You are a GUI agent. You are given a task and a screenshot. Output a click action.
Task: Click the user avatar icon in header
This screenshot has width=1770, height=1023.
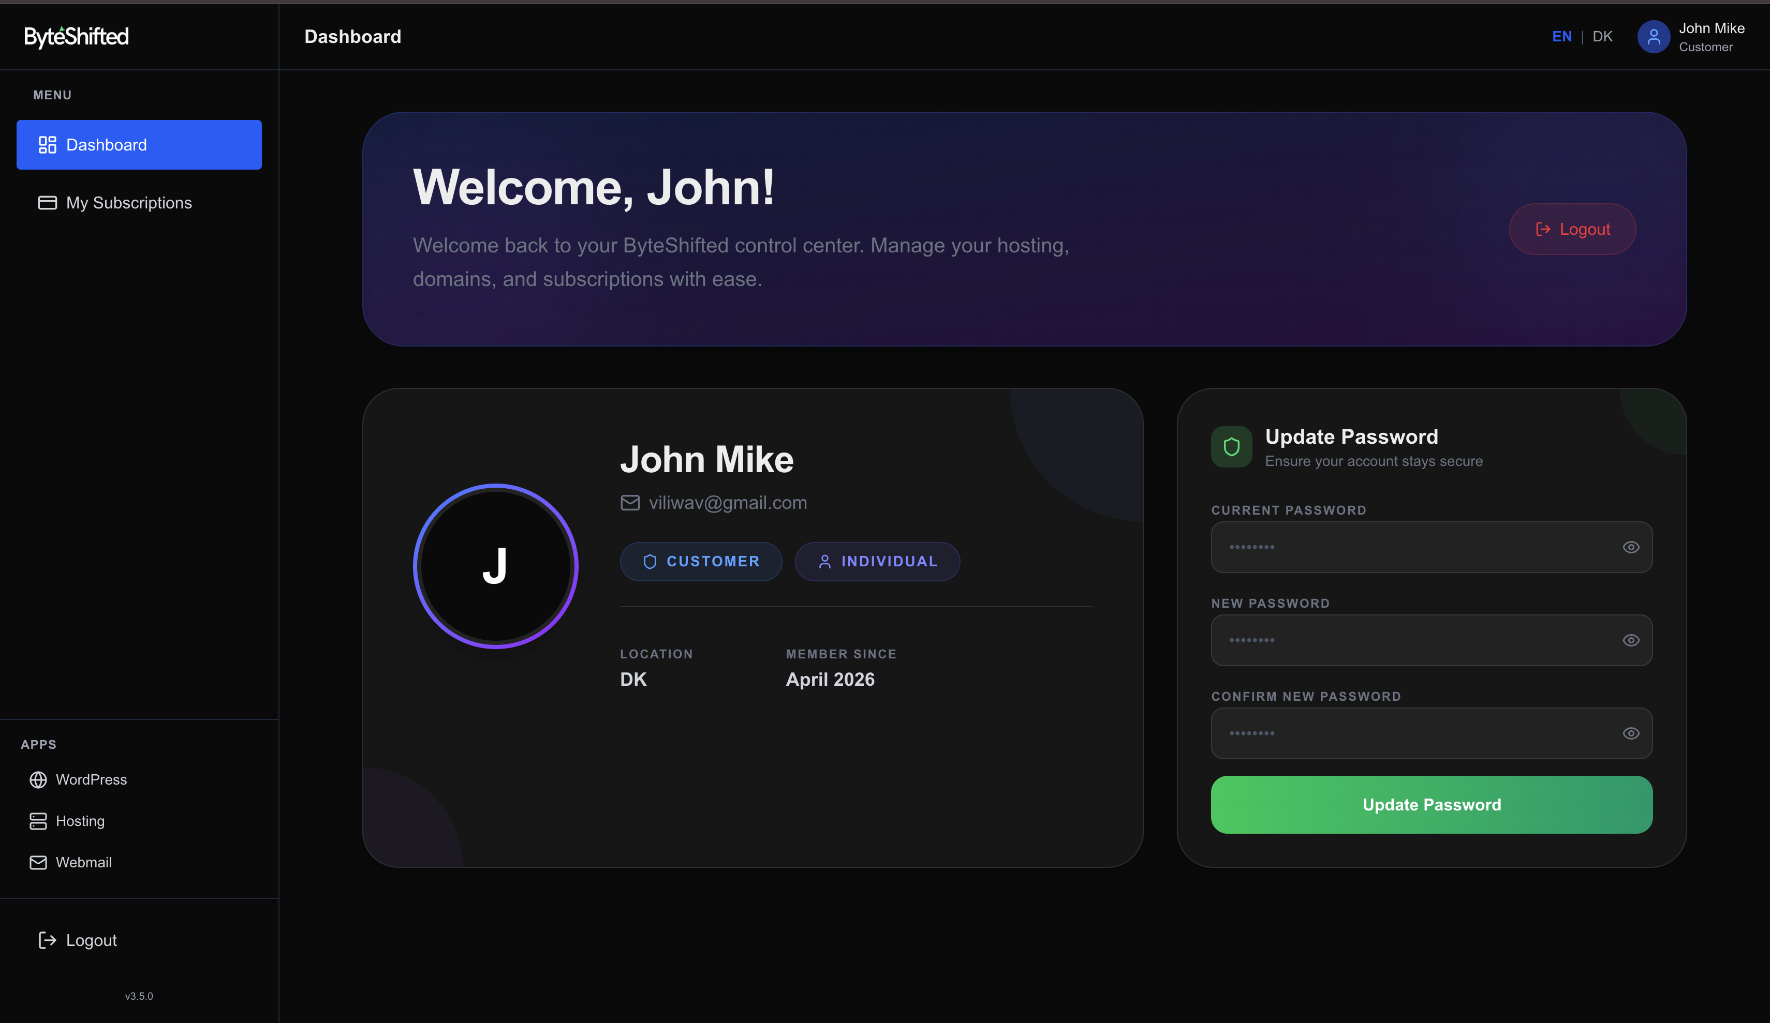pyautogui.click(x=1654, y=37)
